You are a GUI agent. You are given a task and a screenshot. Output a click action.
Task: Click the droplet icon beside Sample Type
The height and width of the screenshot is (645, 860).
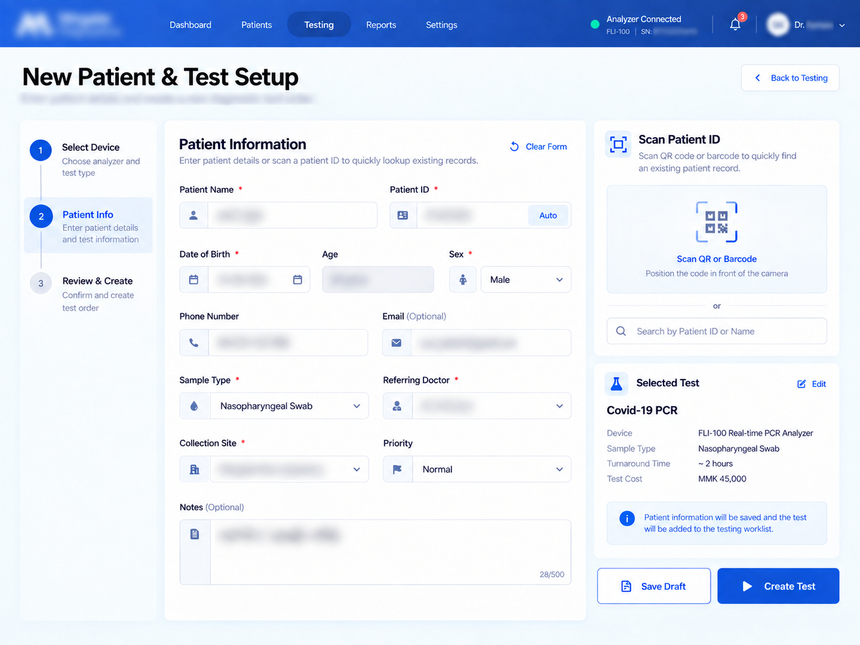(x=194, y=406)
